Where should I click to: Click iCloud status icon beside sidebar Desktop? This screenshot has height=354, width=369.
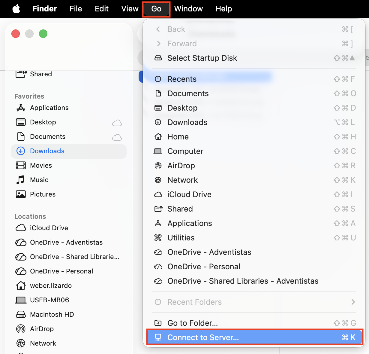pos(117,123)
